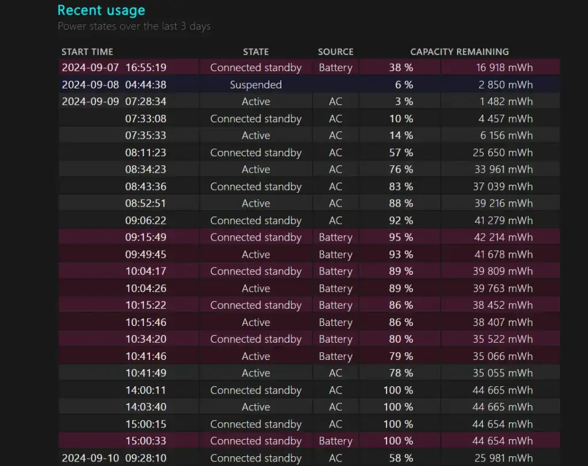Click the 76 % capacity cell

coord(401,169)
